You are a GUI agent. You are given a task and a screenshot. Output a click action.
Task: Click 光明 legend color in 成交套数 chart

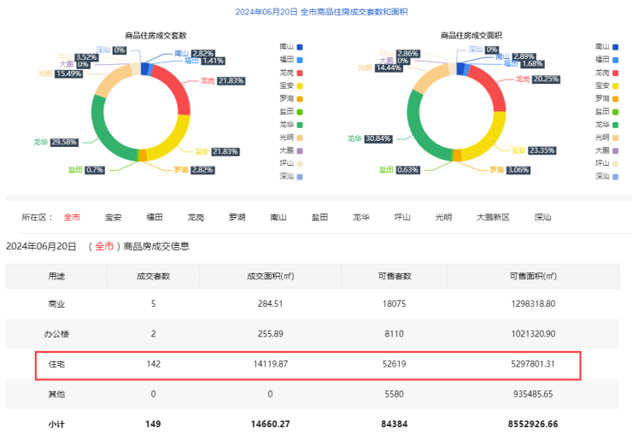(x=300, y=137)
